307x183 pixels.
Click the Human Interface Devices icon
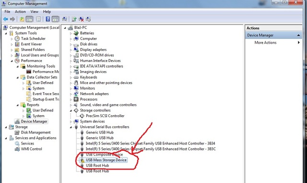pos(76,61)
